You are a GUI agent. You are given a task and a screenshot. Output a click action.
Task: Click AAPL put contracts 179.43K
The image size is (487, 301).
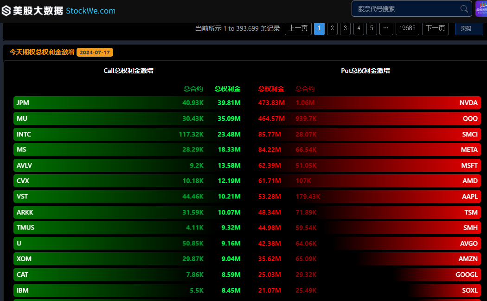point(308,196)
